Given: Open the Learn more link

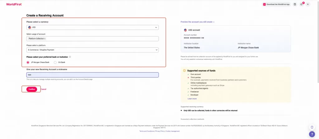Looking at the screenshot, I should 192,99.
